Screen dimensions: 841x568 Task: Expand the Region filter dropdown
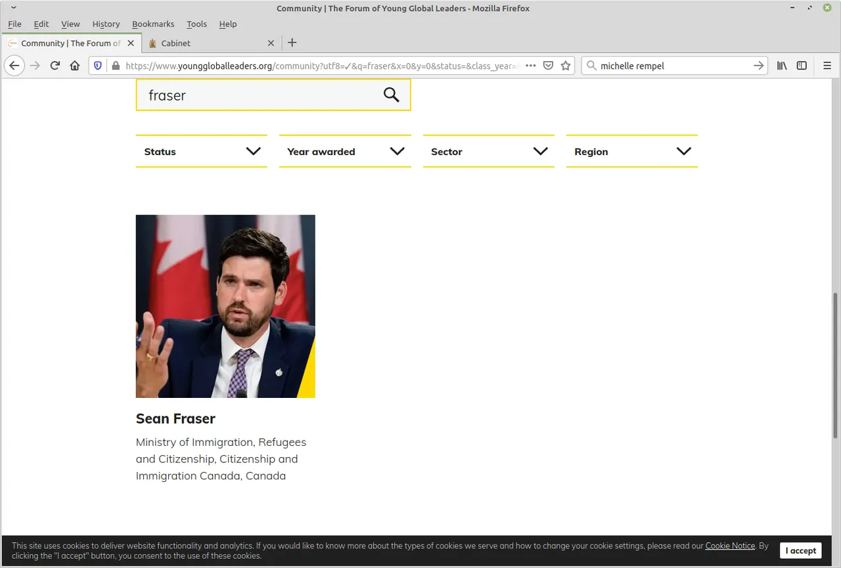[632, 151]
